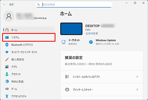Open 個人用設定 category
The height and width of the screenshot is (100, 148).
click(29, 59)
